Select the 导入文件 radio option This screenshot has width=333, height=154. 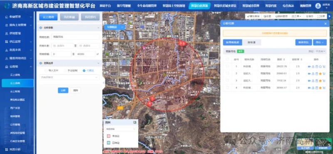point(46,71)
